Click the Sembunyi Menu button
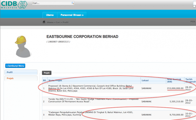This screenshot has height=120, width=196. tap(15, 66)
